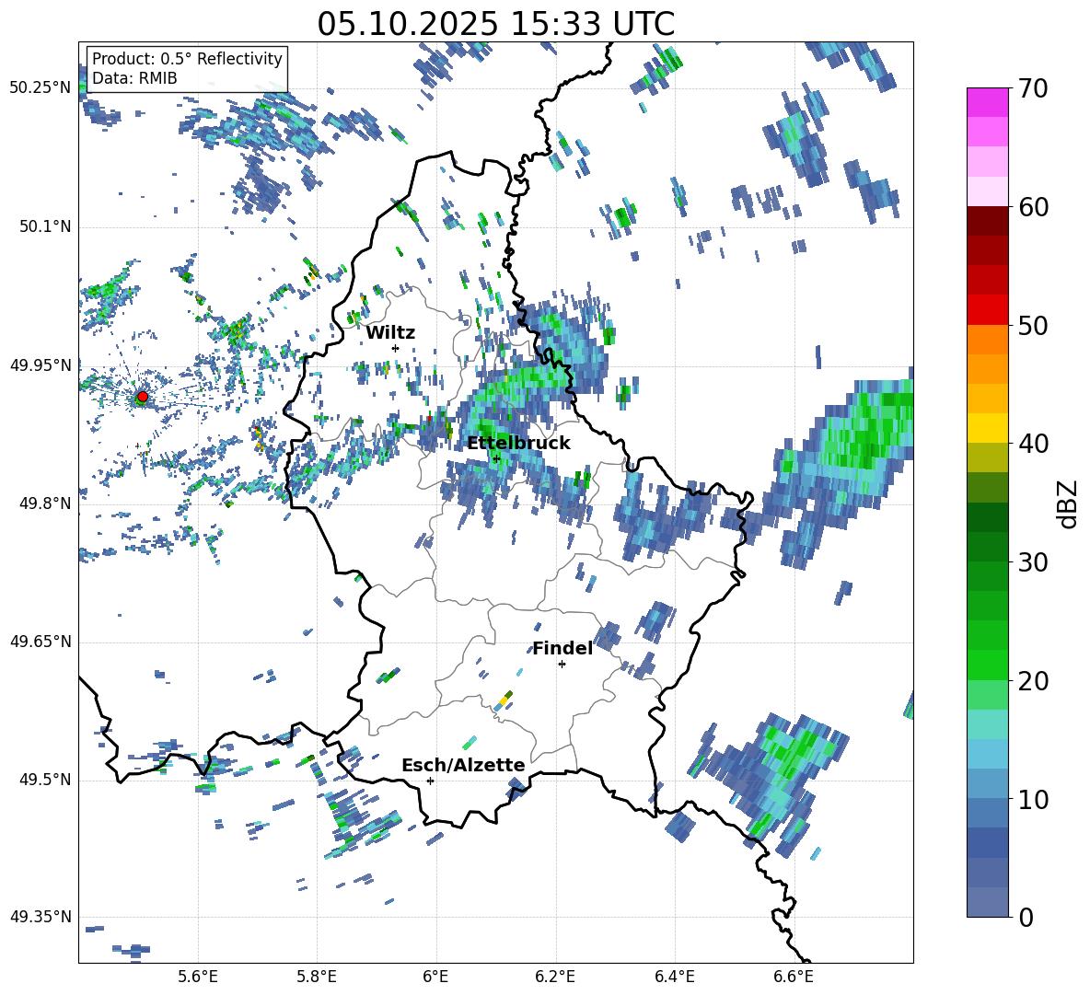Click the 49.95°N latitude label
This screenshot has height=995, width=1090.
click(41, 365)
